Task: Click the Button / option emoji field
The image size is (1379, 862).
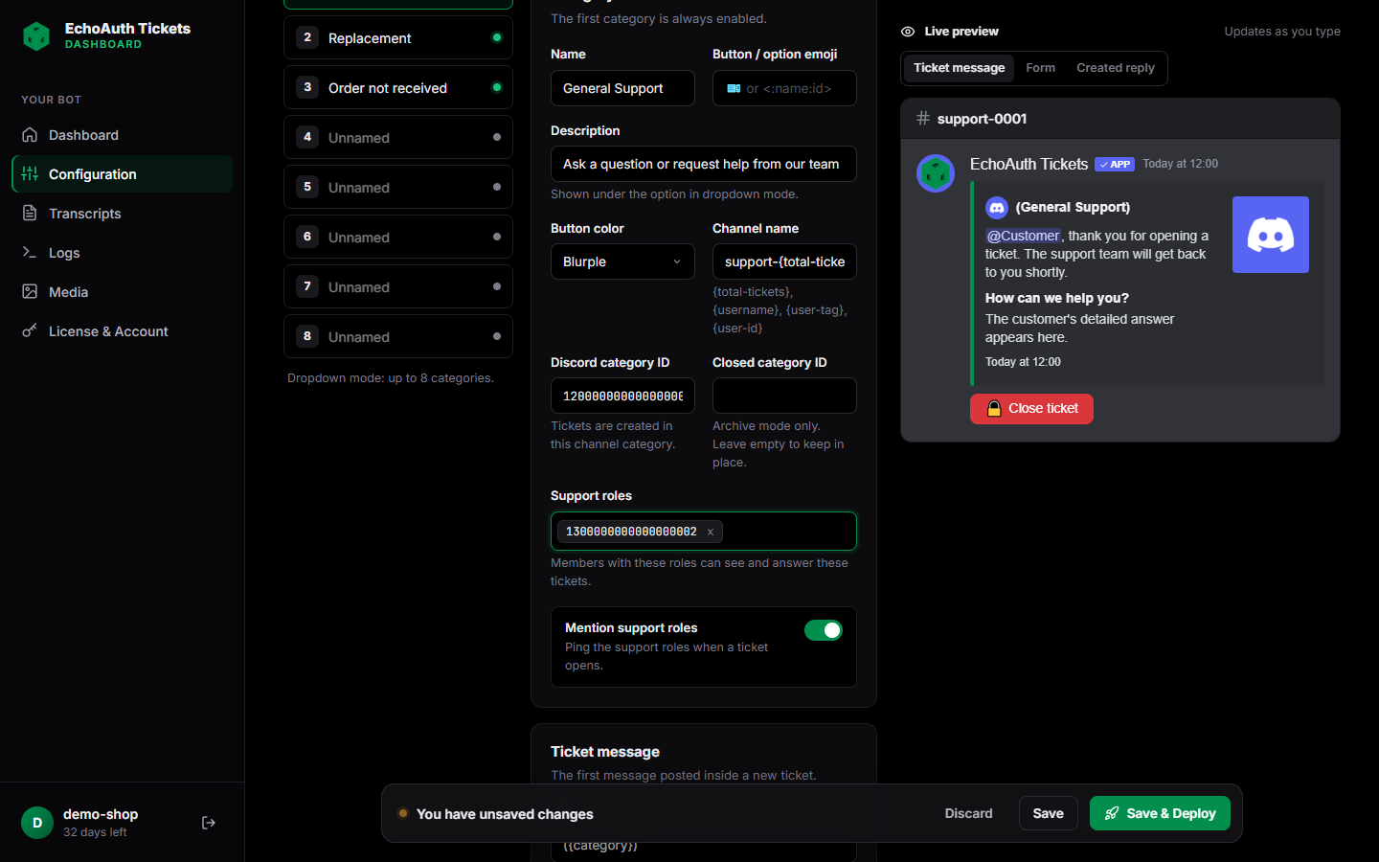Action: [784, 88]
